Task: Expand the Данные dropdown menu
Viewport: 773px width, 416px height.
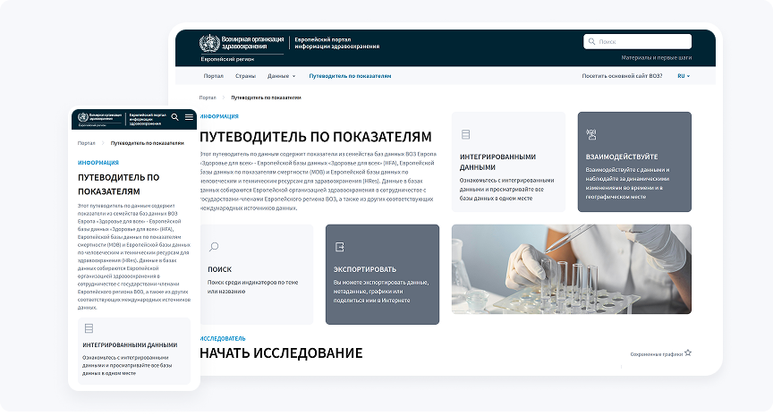Action: coord(281,76)
